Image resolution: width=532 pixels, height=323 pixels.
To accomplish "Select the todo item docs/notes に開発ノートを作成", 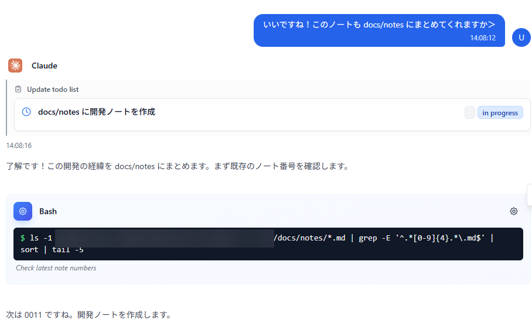I will 97,112.
